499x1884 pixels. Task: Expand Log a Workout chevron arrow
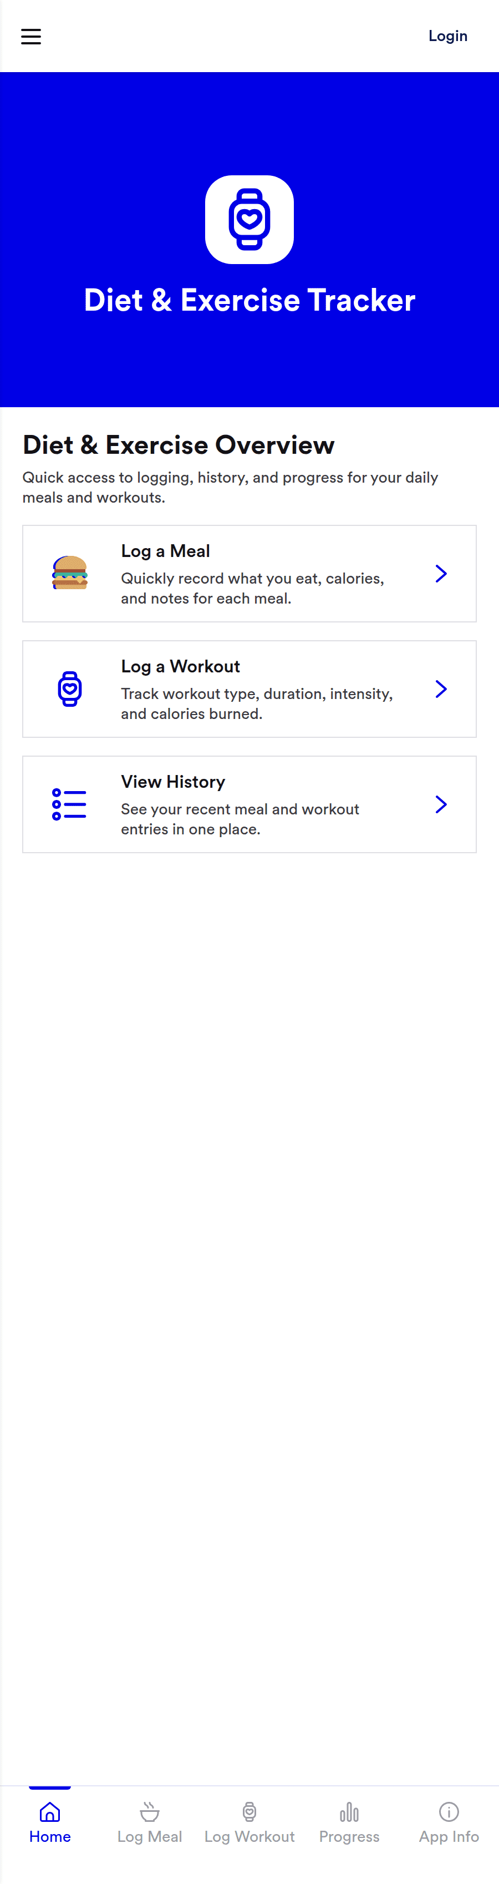coord(441,689)
